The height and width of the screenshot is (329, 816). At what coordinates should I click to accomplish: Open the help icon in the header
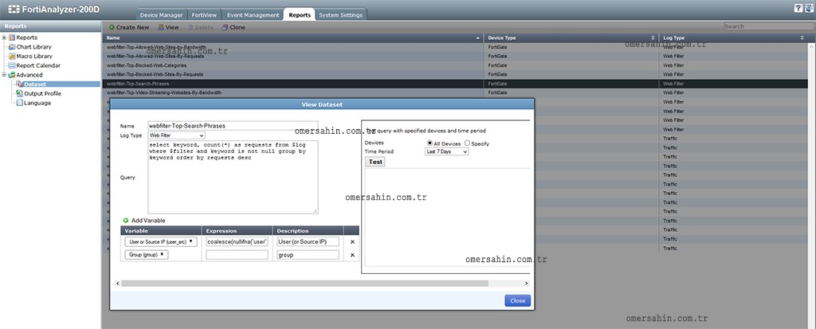point(798,8)
